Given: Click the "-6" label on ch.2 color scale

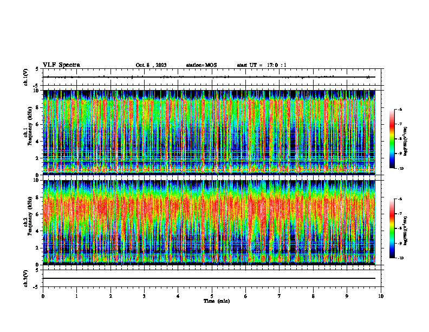Looking at the screenshot, I should [x=400, y=199].
